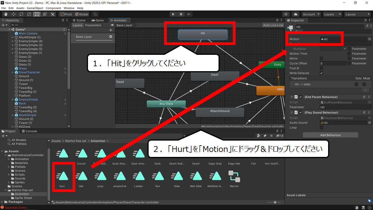Open Base Layer settings gear
Screen dimensions: 373x210
pyautogui.click(x=111, y=37)
